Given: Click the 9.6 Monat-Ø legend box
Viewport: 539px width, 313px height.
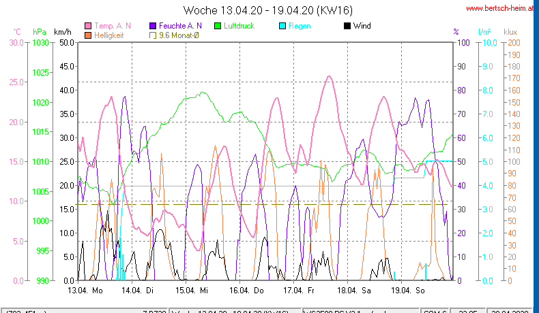Looking at the screenshot, I should (154, 35).
